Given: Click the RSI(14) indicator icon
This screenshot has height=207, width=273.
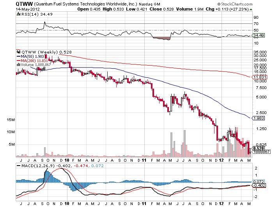Looking at the screenshot, I should (x=18, y=14).
